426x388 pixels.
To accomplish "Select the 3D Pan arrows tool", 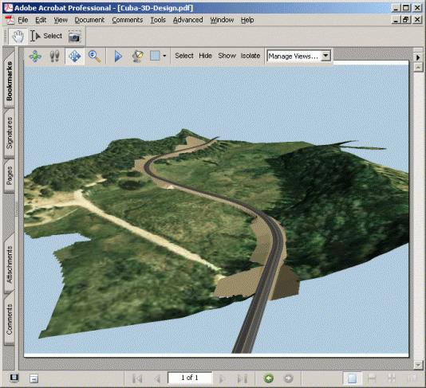I will pyautogui.click(x=75, y=56).
